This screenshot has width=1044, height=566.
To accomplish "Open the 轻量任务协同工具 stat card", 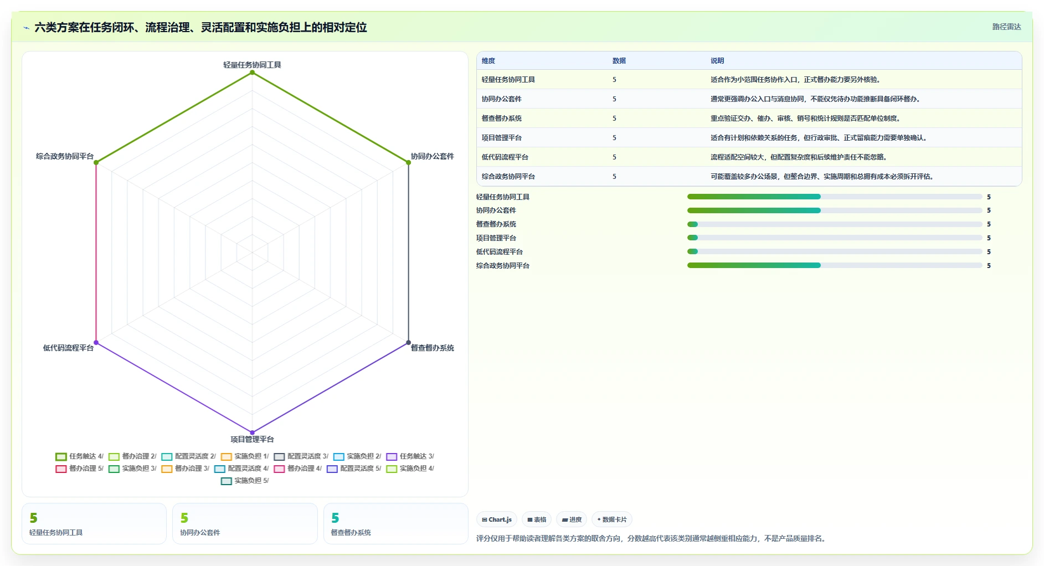I will coord(94,523).
